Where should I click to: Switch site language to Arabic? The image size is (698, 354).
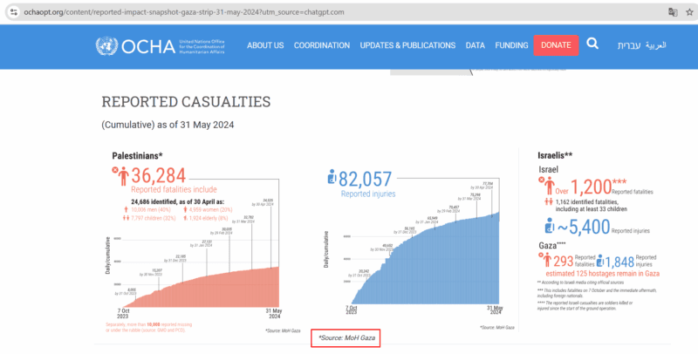pyautogui.click(x=660, y=45)
